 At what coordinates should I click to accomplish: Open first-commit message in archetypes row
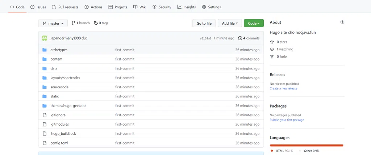tap(125, 50)
